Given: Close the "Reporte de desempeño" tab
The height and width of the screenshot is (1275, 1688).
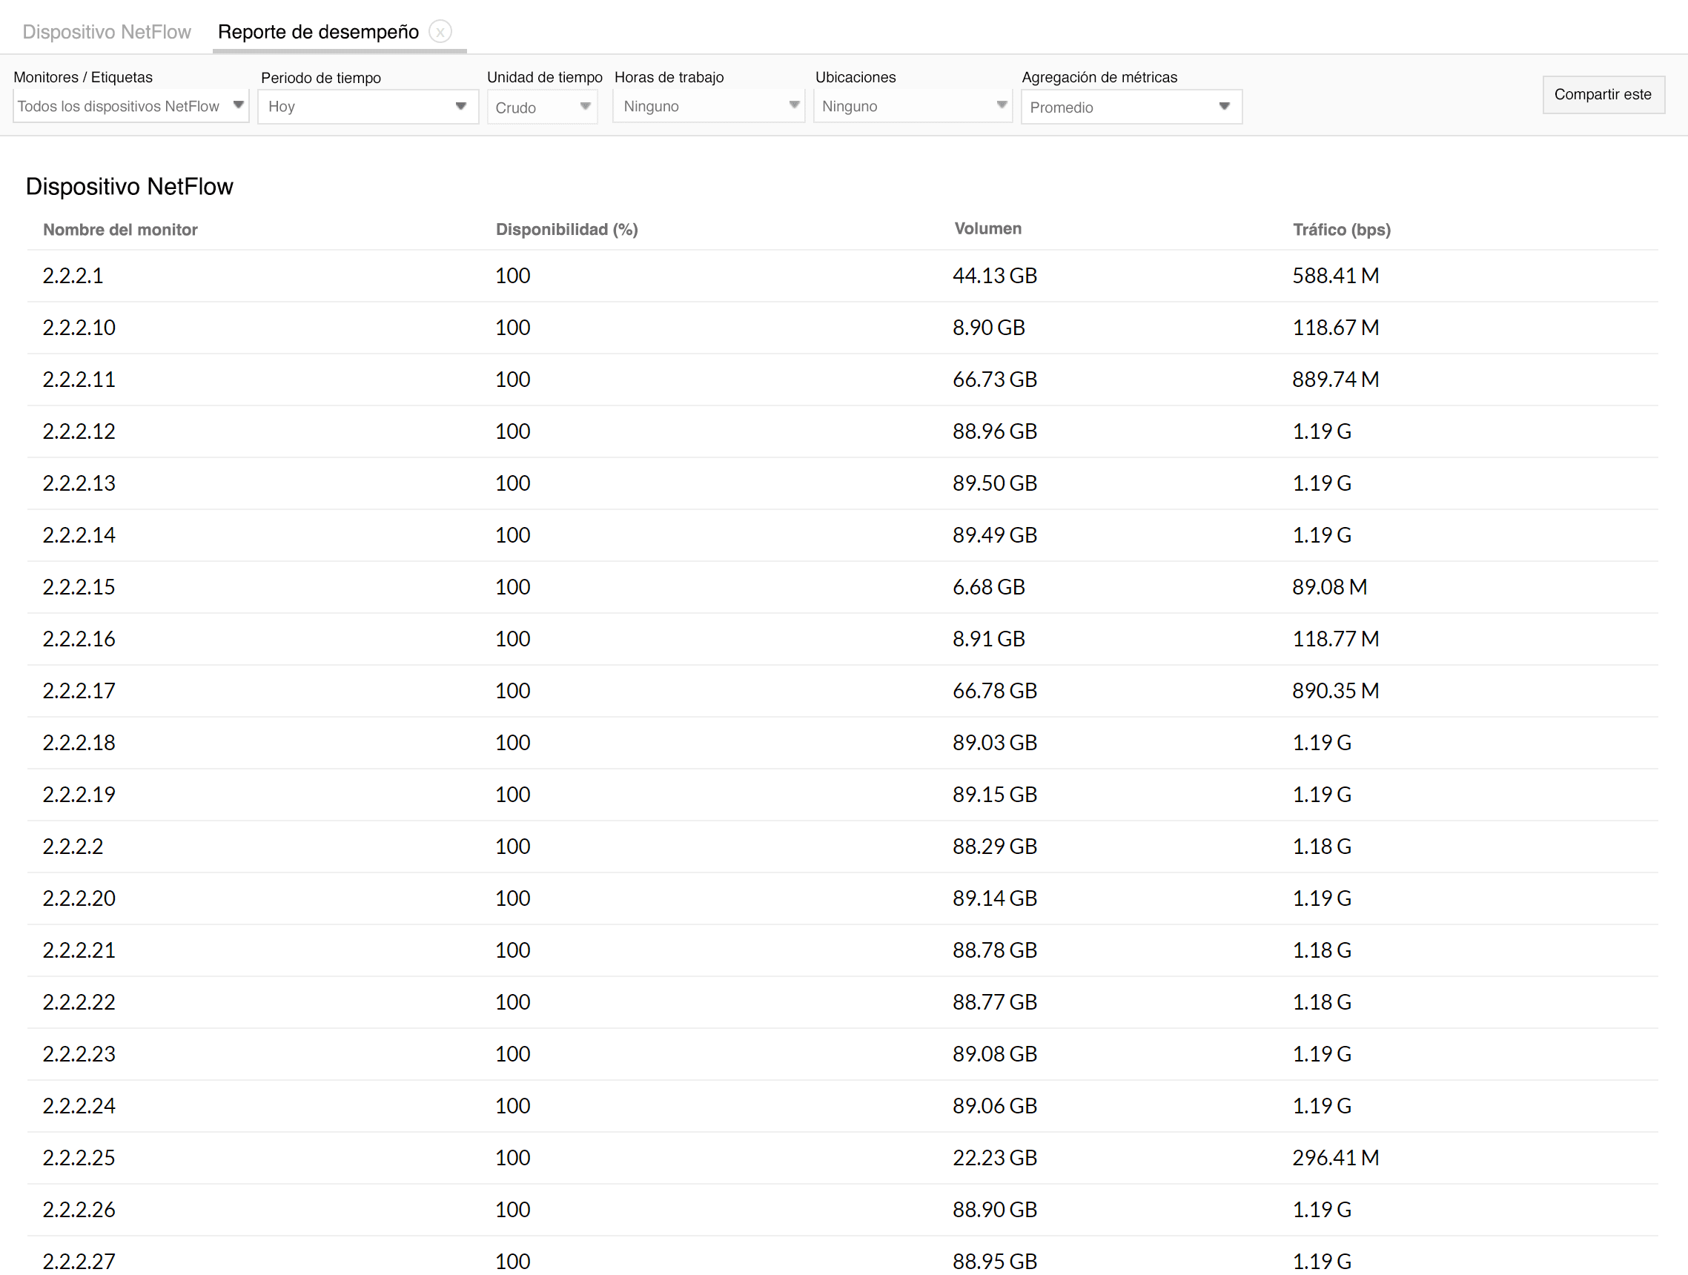Looking at the screenshot, I should click(x=441, y=32).
